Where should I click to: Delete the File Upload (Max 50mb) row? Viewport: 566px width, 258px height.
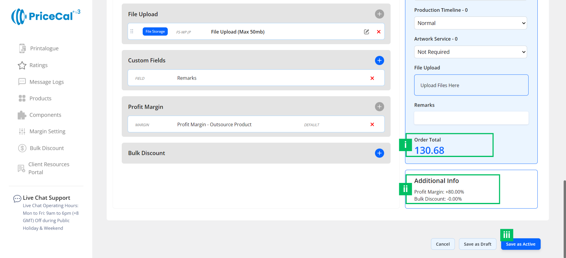(x=379, y=32)
